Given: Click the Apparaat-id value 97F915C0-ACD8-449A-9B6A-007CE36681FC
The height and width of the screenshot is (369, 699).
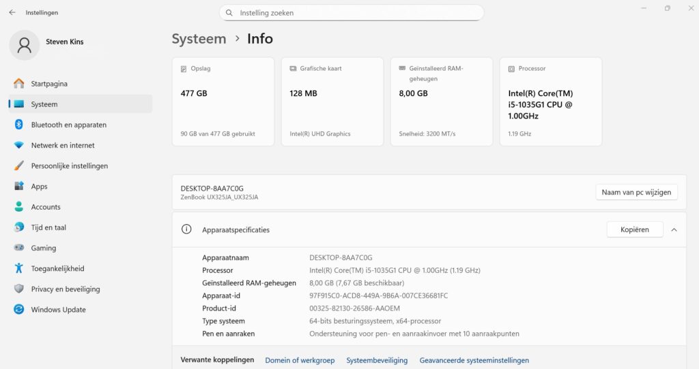Looking at the screenshot, I should click(x=378, y=295).
